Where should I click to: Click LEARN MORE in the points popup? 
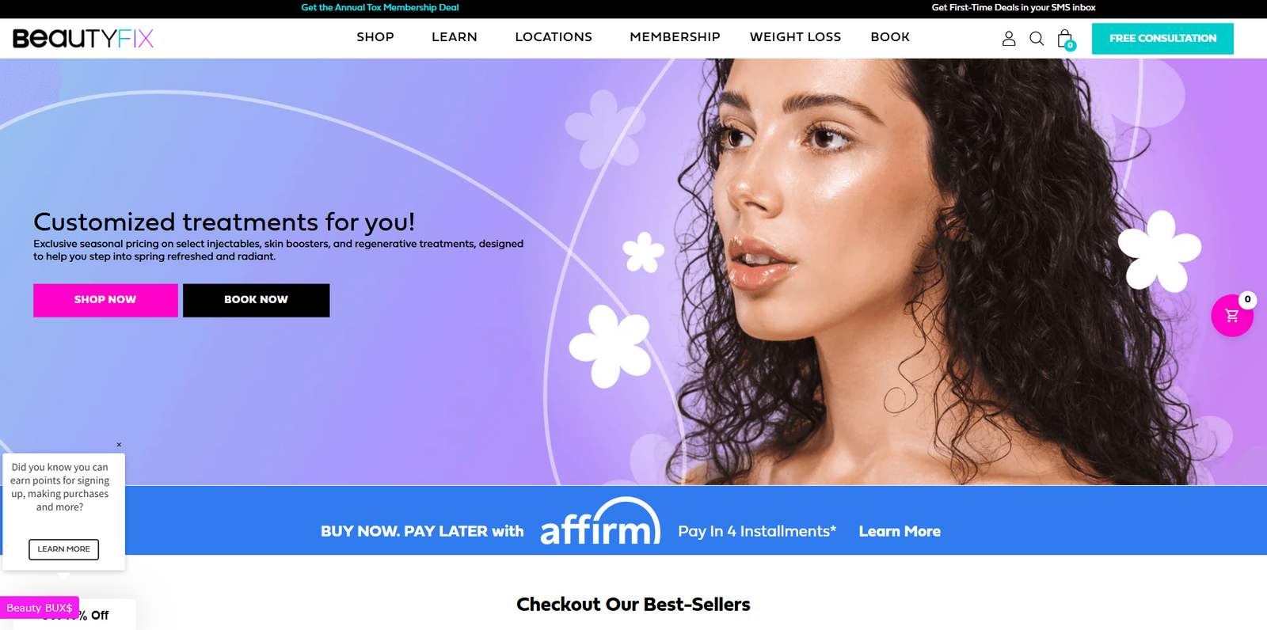click(63, 549)
